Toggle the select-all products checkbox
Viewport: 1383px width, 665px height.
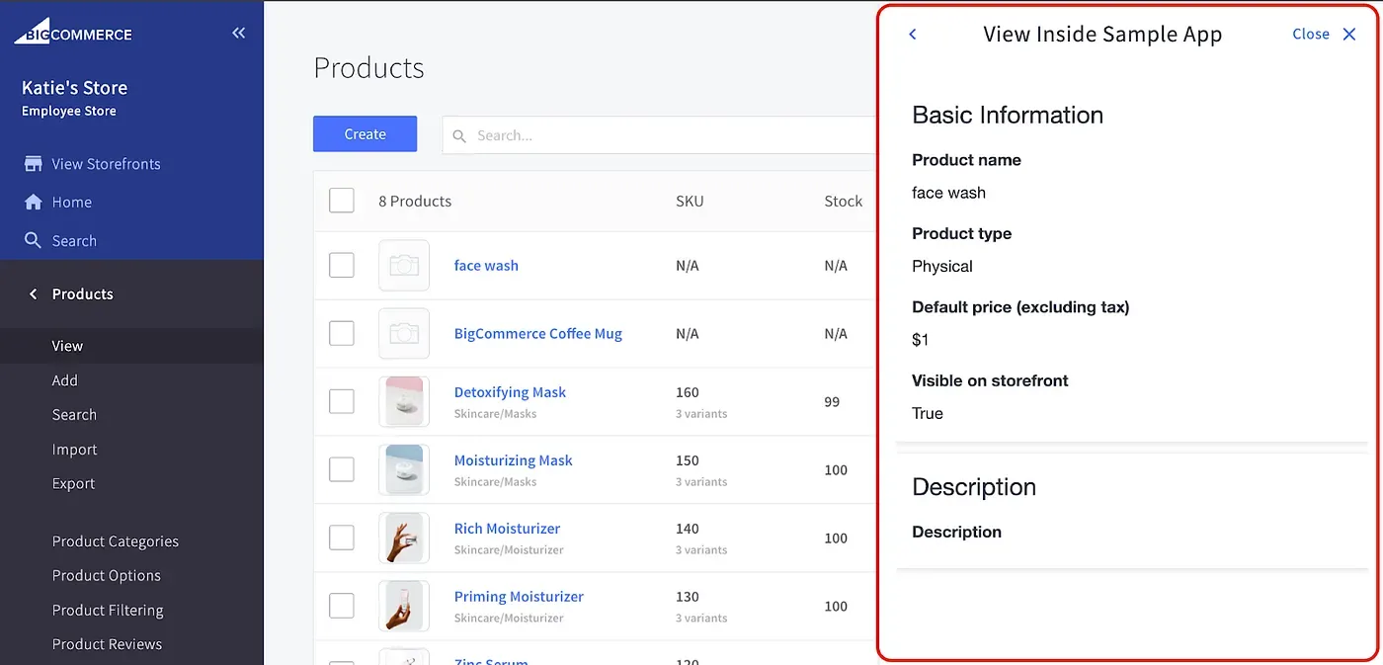(342, 201)
